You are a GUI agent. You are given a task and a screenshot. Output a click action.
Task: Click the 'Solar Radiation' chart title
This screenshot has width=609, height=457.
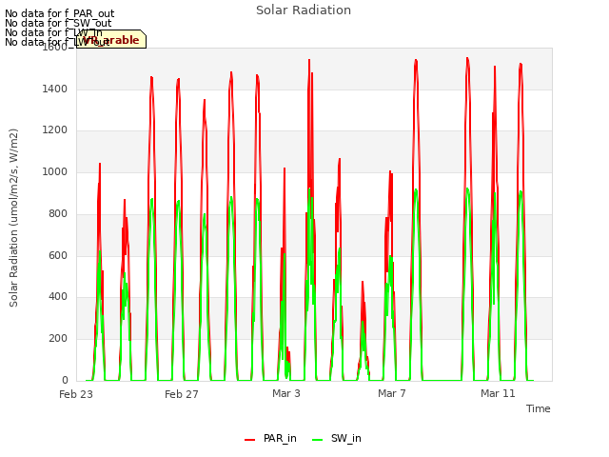[x=304, y=10]
